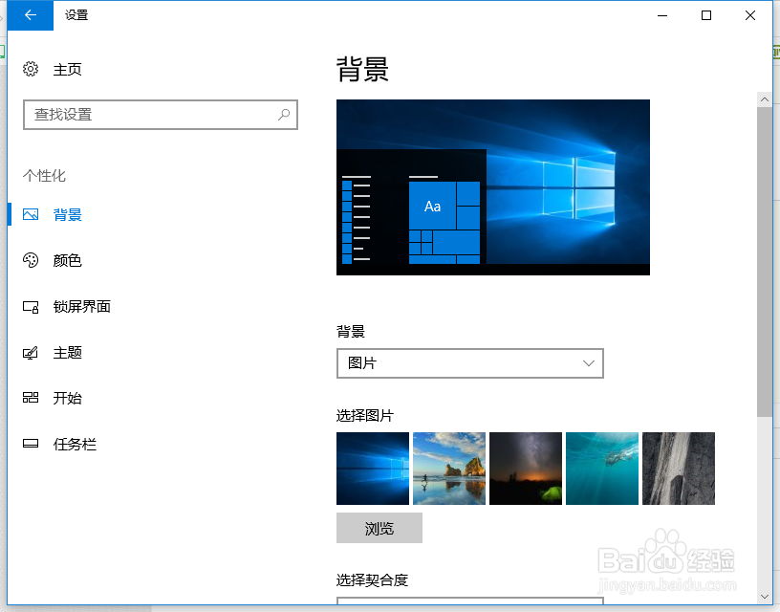Open 锁屏界面 via the lock screen icon

click(30, 306)
